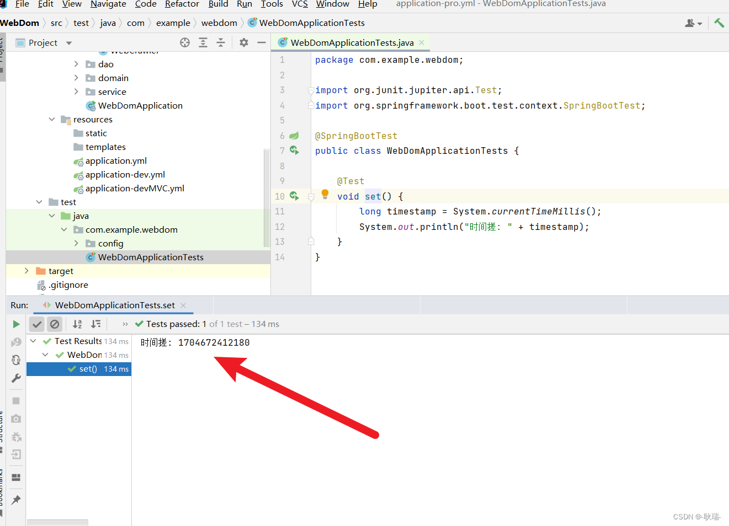
Task: Toggle Show Ignored tests button
Action: coord(55,324)
